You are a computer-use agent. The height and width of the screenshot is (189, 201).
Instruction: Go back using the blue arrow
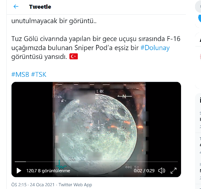[x=16, y=6]
